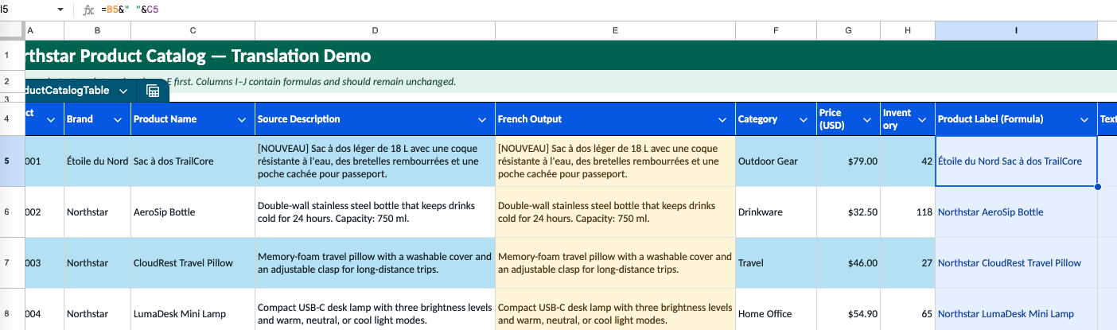The height and width of the screenshot is (330, 1117).
Task: Select column H header
Action: (908, 30)
